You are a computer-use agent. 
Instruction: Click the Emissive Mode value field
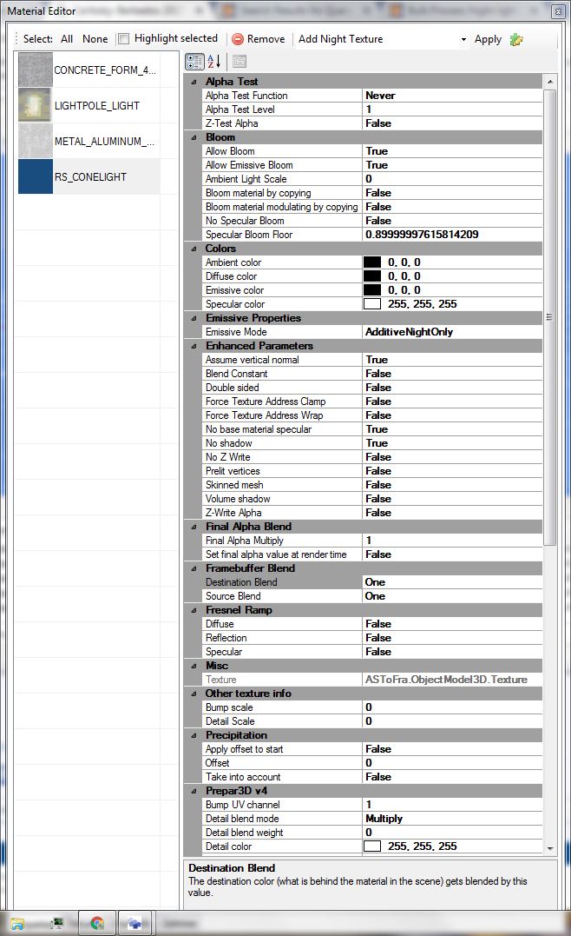pos(451,332)
